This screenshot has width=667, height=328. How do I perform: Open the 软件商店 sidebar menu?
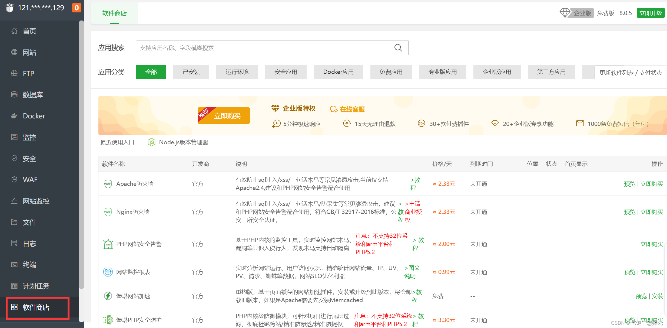(36, 307)
